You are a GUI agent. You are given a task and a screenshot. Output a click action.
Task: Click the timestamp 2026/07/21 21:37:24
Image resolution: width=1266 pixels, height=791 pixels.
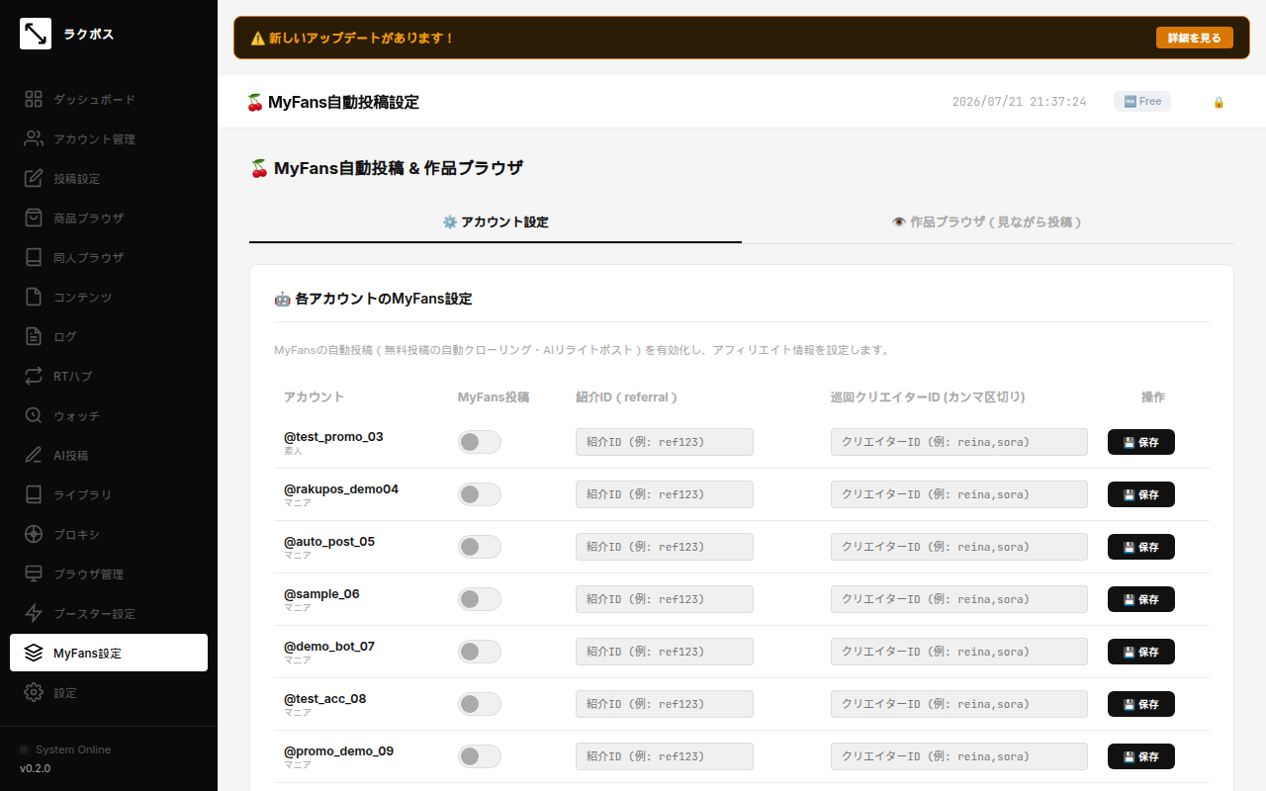pyautogui.click(x=1019, y=102)
